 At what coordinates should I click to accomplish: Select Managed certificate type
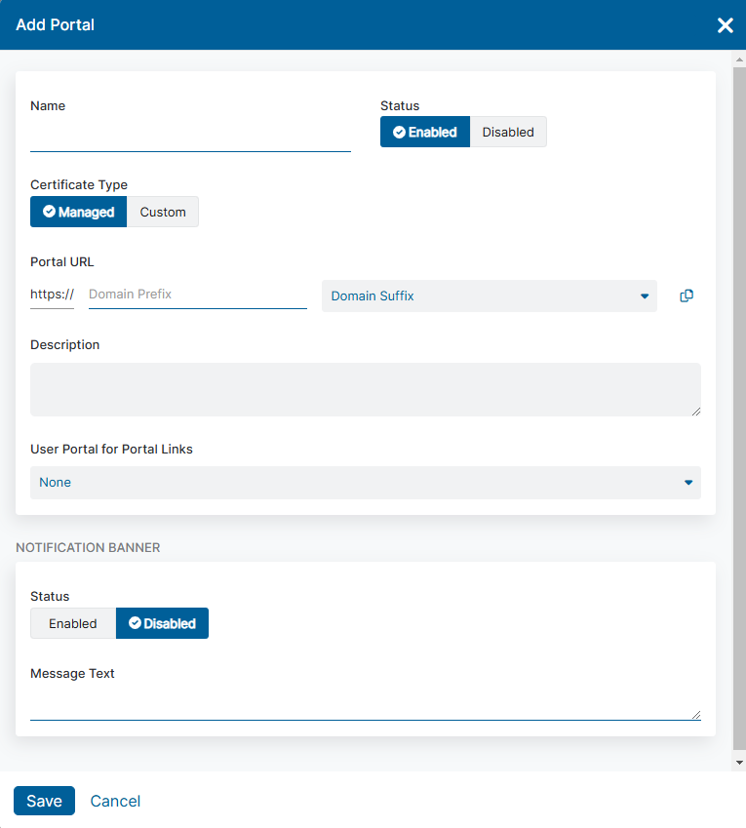(x=78, y=212)
